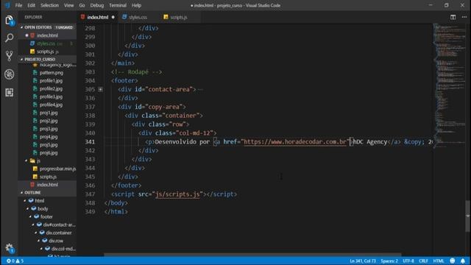Switch to the styles.css tab
This screenshot has height=265, width=471.
pyautogui.click(x=138, y=17)
